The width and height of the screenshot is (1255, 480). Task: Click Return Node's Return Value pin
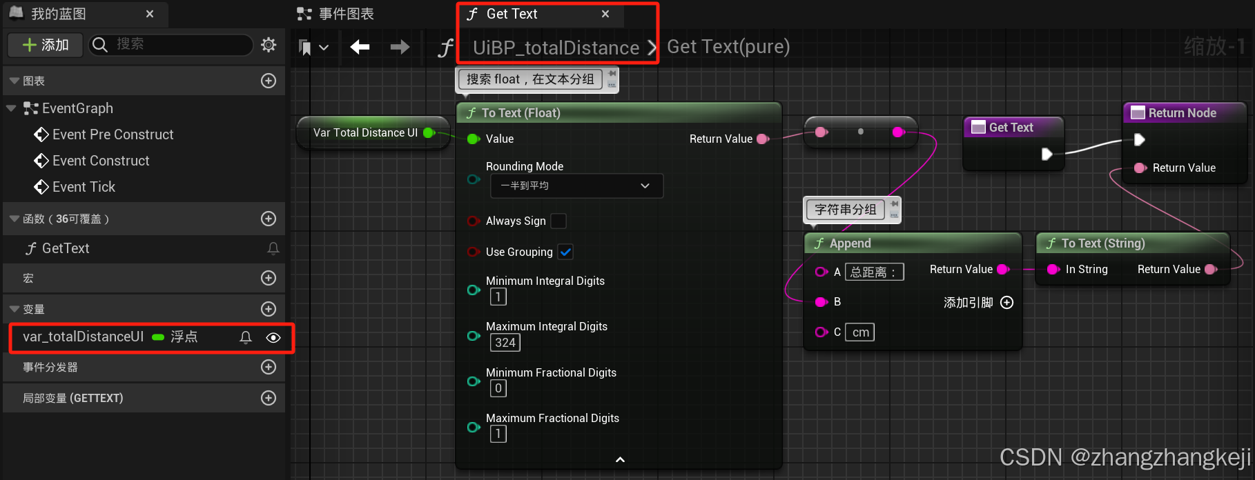click(1140, 168)
